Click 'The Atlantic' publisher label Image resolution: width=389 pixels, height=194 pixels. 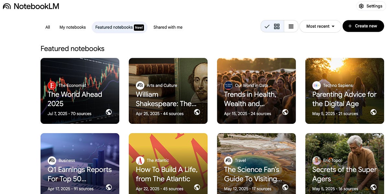coord(158,160)
